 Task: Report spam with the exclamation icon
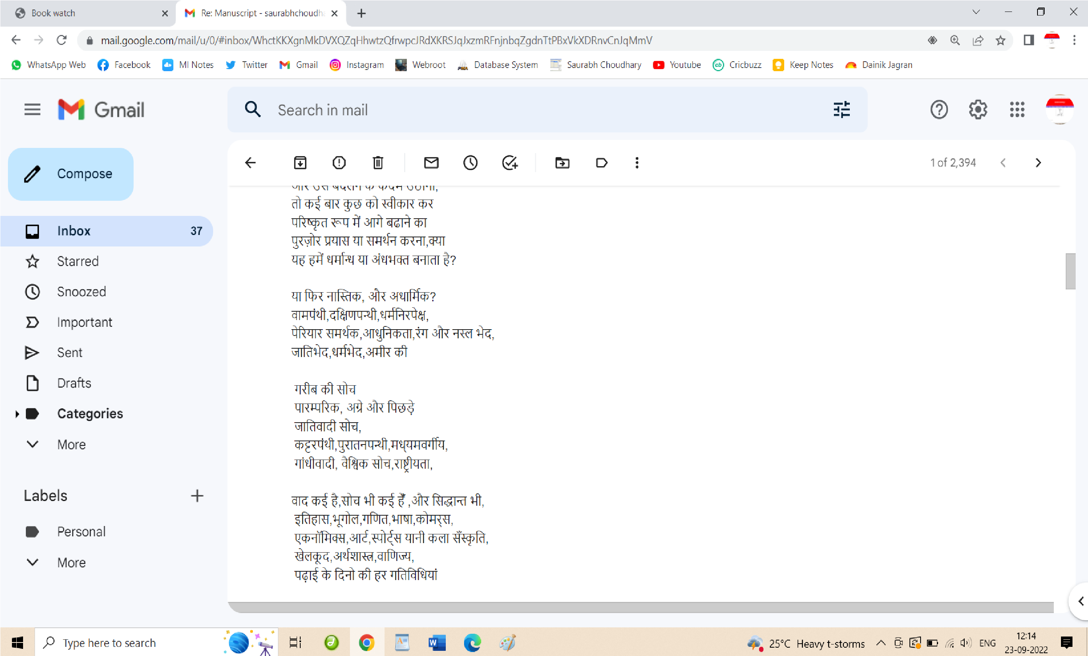click(339, 163)
